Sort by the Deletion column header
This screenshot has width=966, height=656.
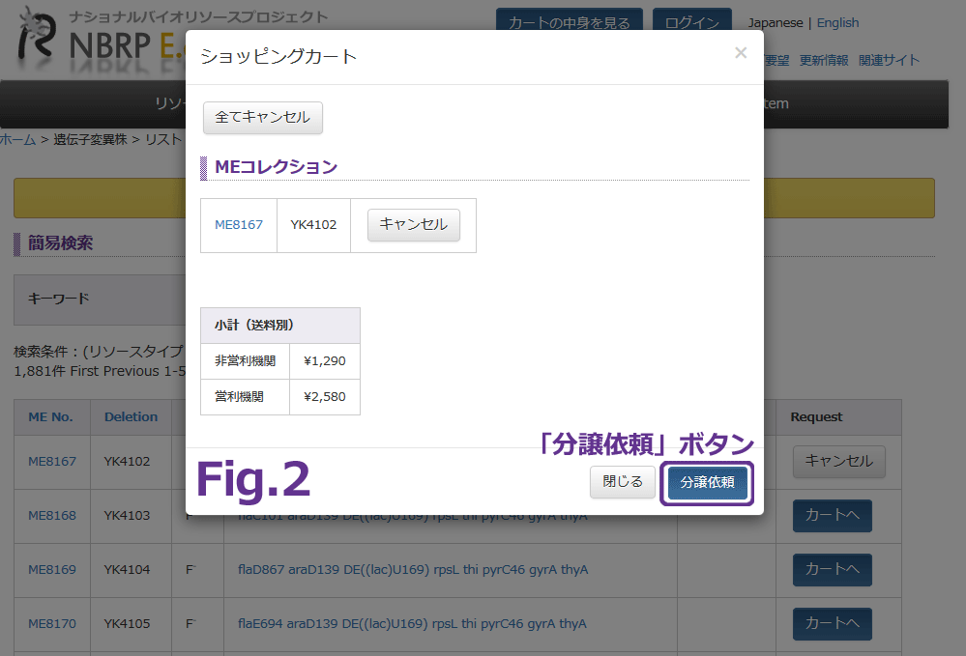coord(131,416)
